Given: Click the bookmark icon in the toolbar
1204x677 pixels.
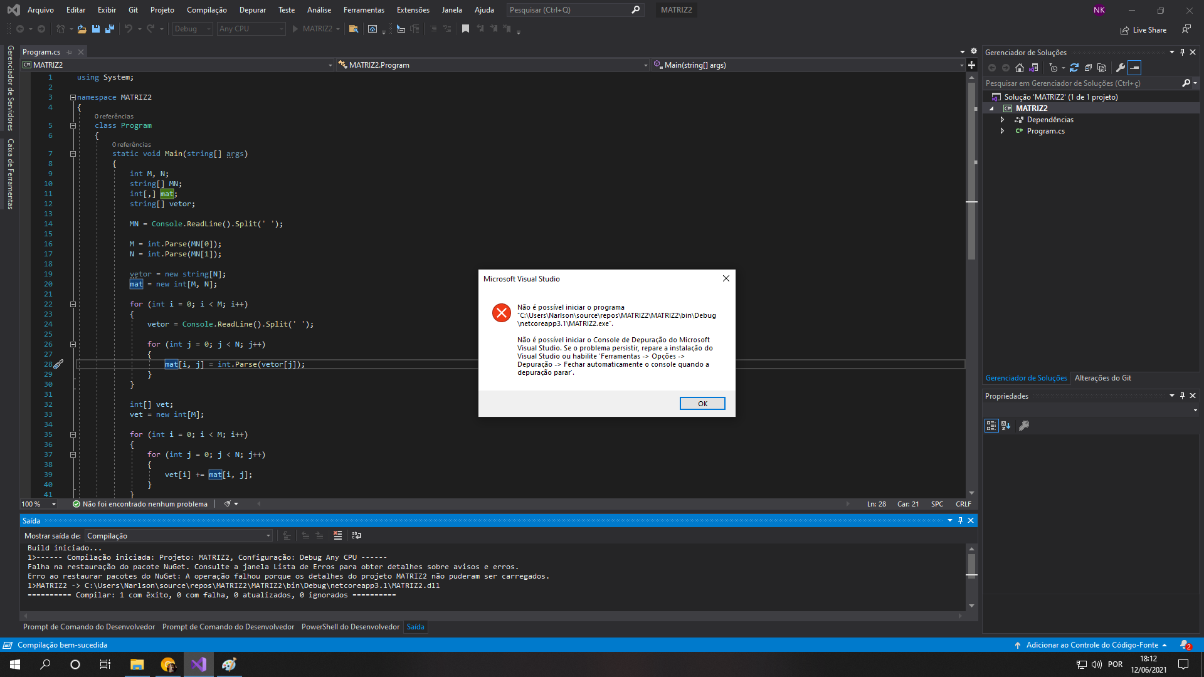Looking at the screenshot, I should click(x=465, y=29).
